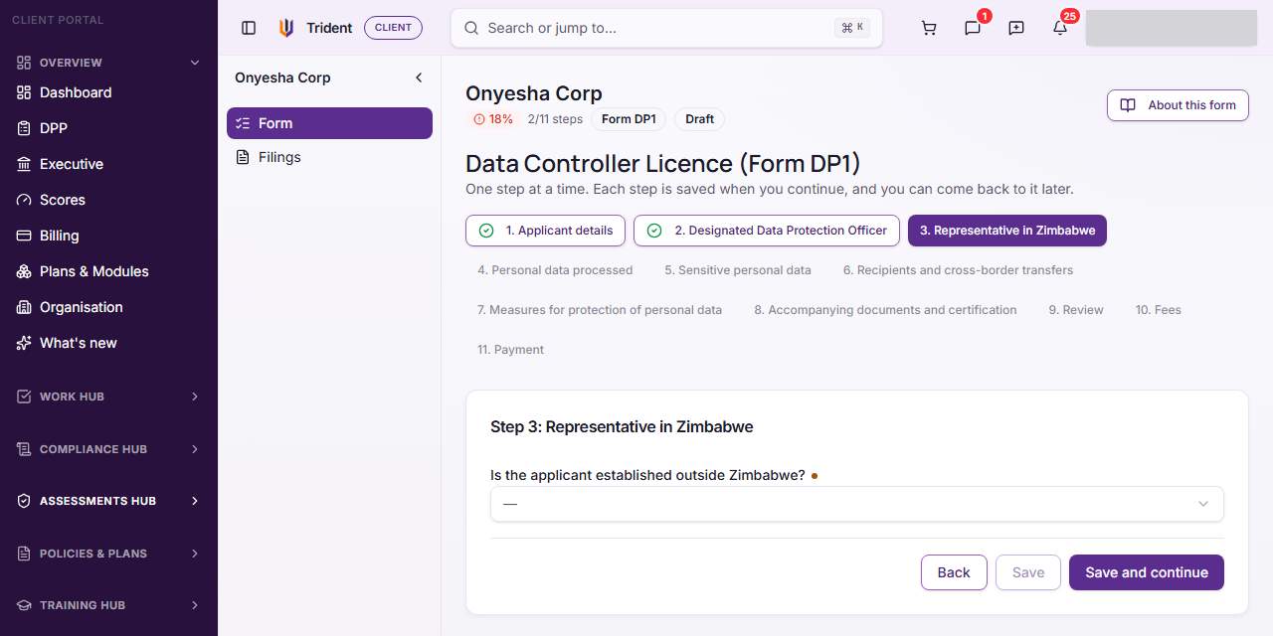Click the book icon in About this form
The width and height of the screenshot is (1273, 636).
tap(1128, 105)
